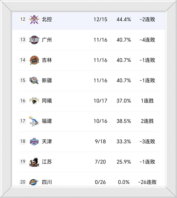Open the 北控 team name link
The height and width of the screenshot is (198, 177).
(x=47, y=19)
